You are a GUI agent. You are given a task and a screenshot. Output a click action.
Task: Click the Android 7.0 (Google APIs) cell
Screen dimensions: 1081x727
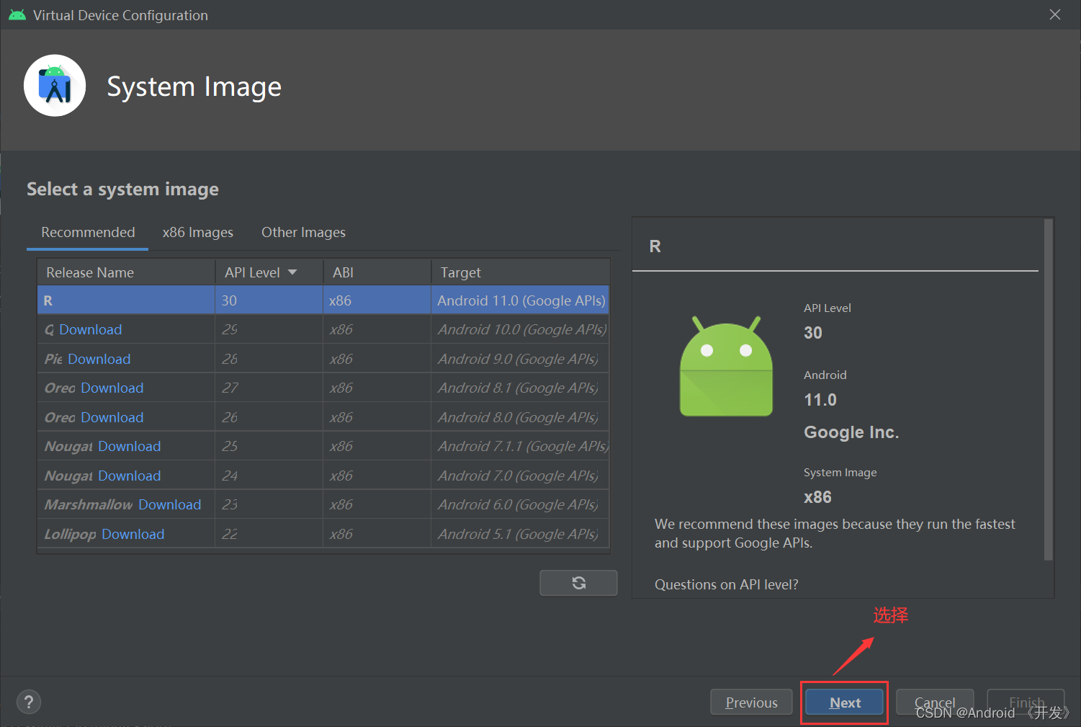pos(520,476)
